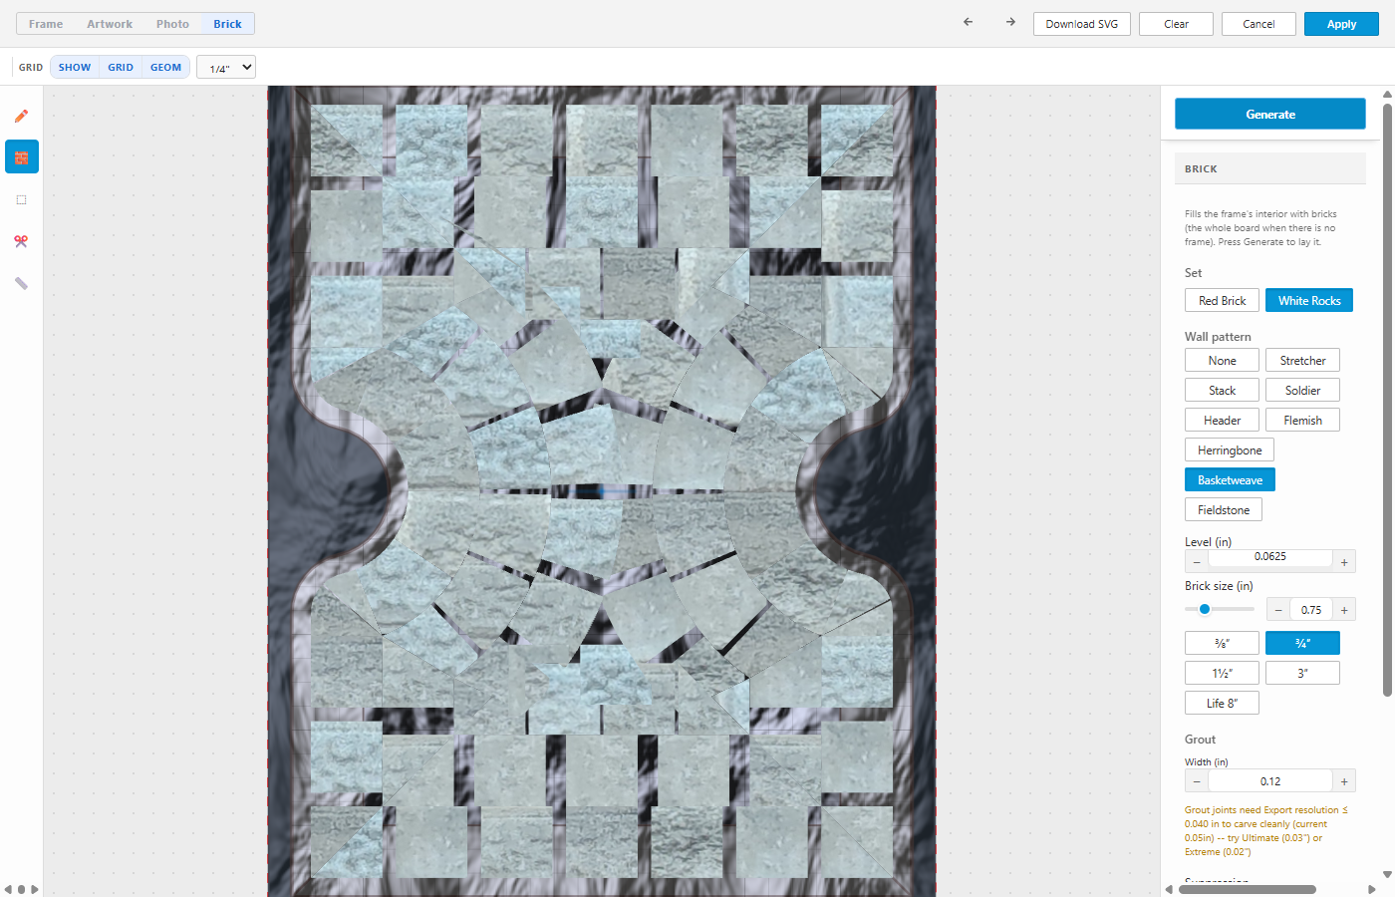Click the Brick size 0.75 input field
1395x897 pixels.
(x=1311, y=610)
